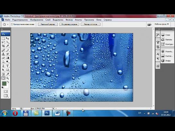Image resolution: width=175 pixels, height=131 pixels.
Task: Select the Dodge tool
Action: 7,62
